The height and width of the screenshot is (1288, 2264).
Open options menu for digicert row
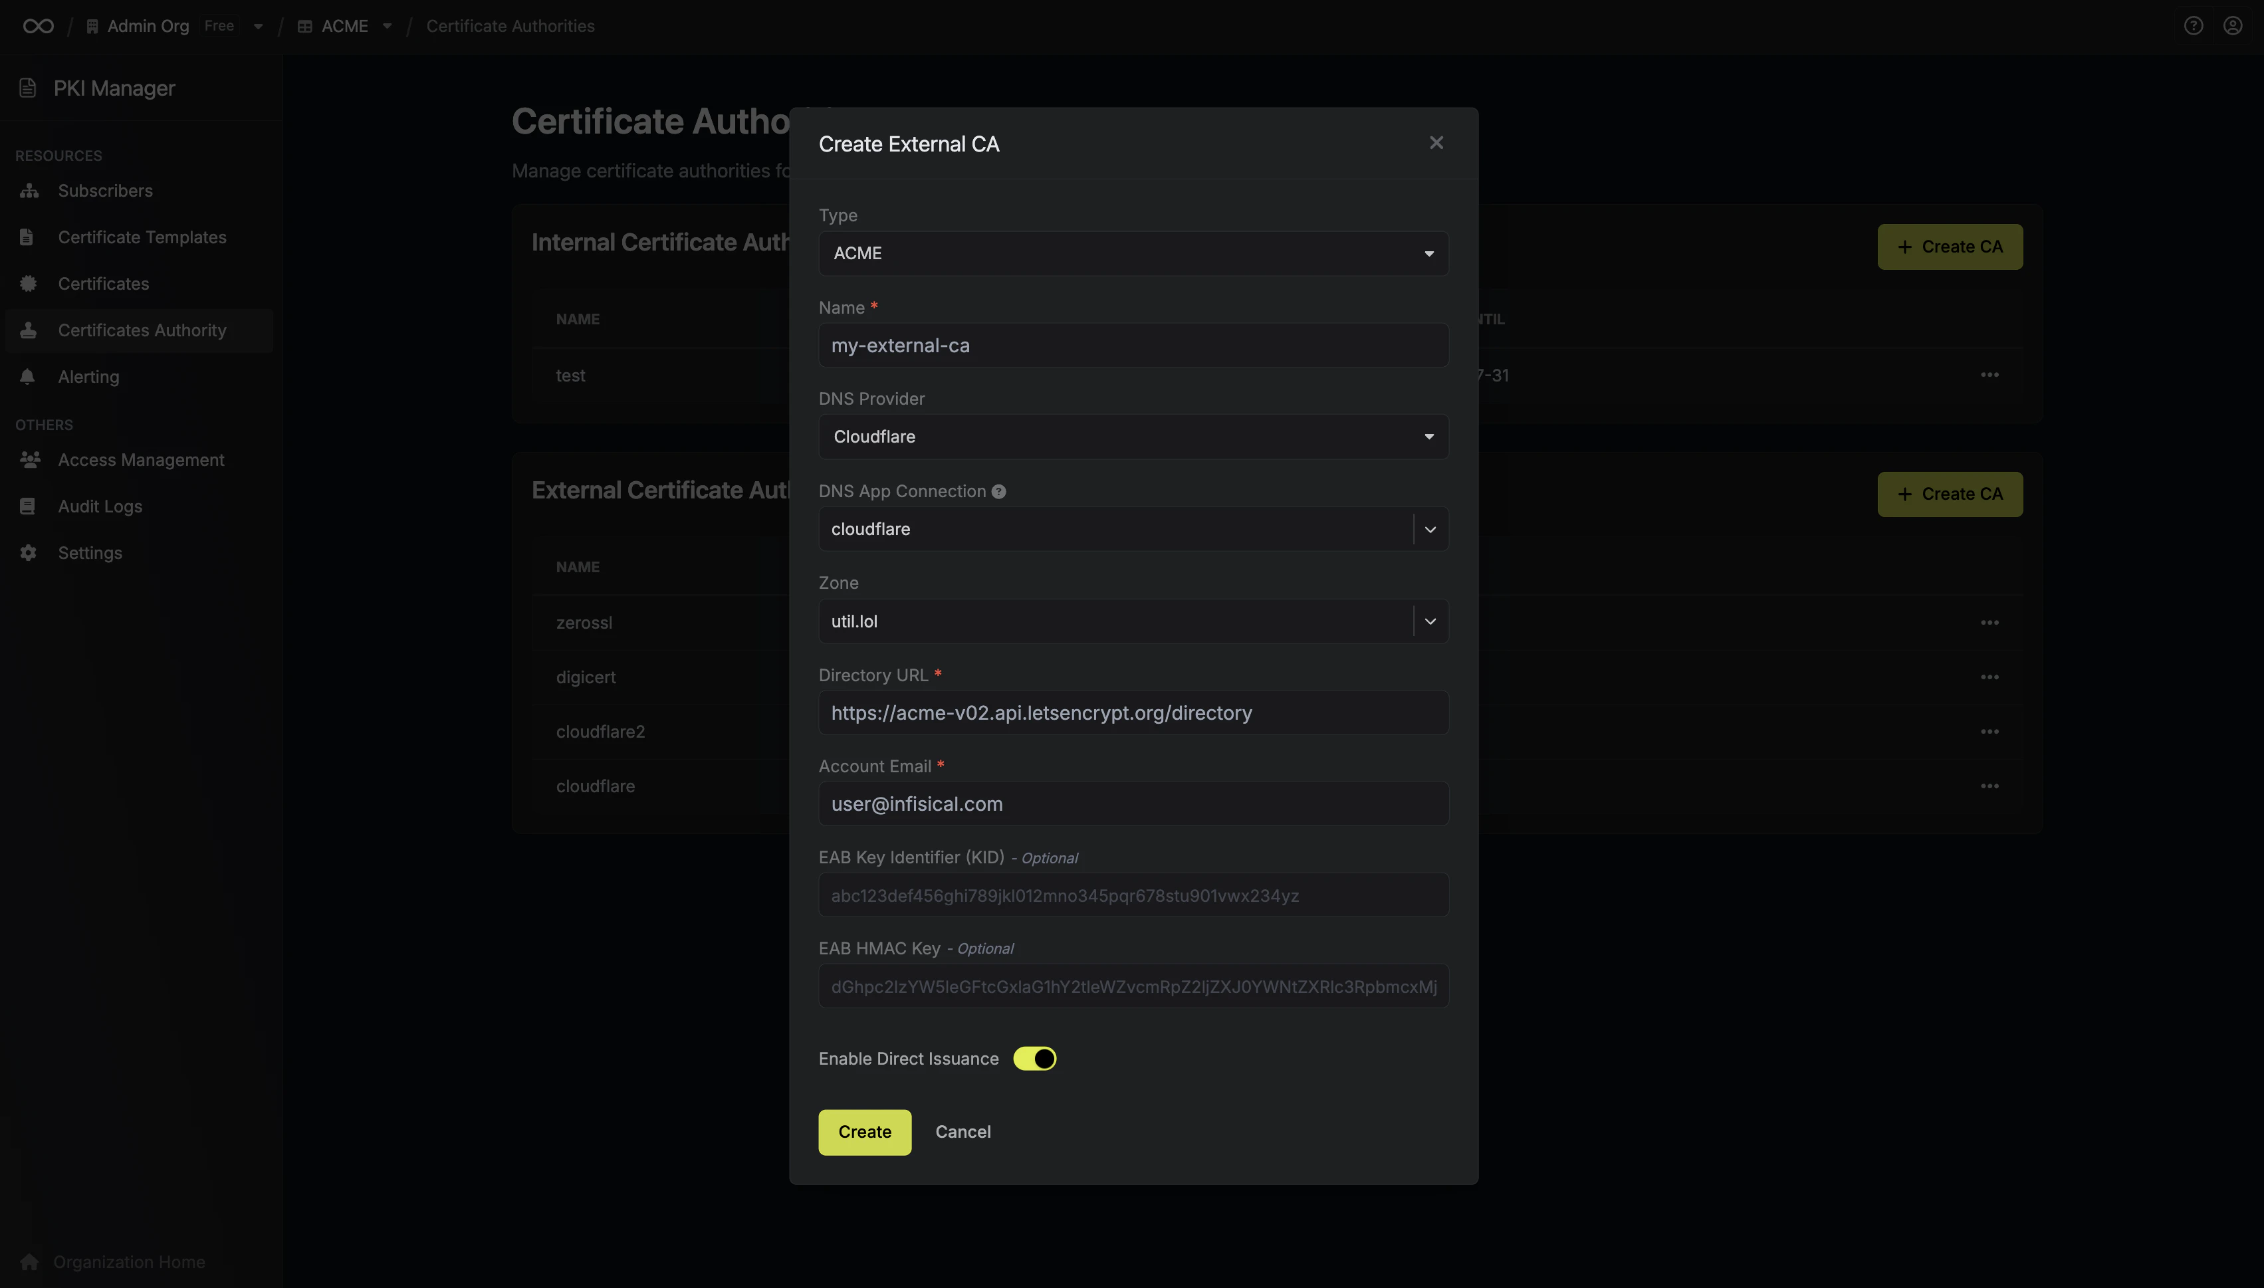[x=1989, y=677]
